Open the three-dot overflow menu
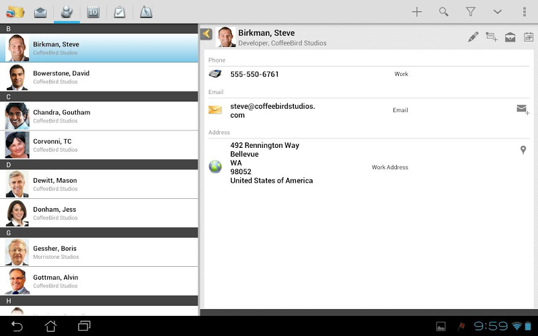Image resolution: width=538 pixels, height=336 pixels. tap(525, 12)
